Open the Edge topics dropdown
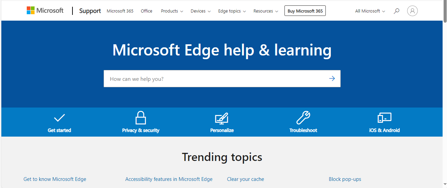This screenshot has width=447, height=188. tap(232, 11)
